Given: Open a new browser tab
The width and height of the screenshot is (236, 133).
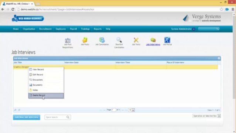Looking at the screenshot, I should (38, 4).
